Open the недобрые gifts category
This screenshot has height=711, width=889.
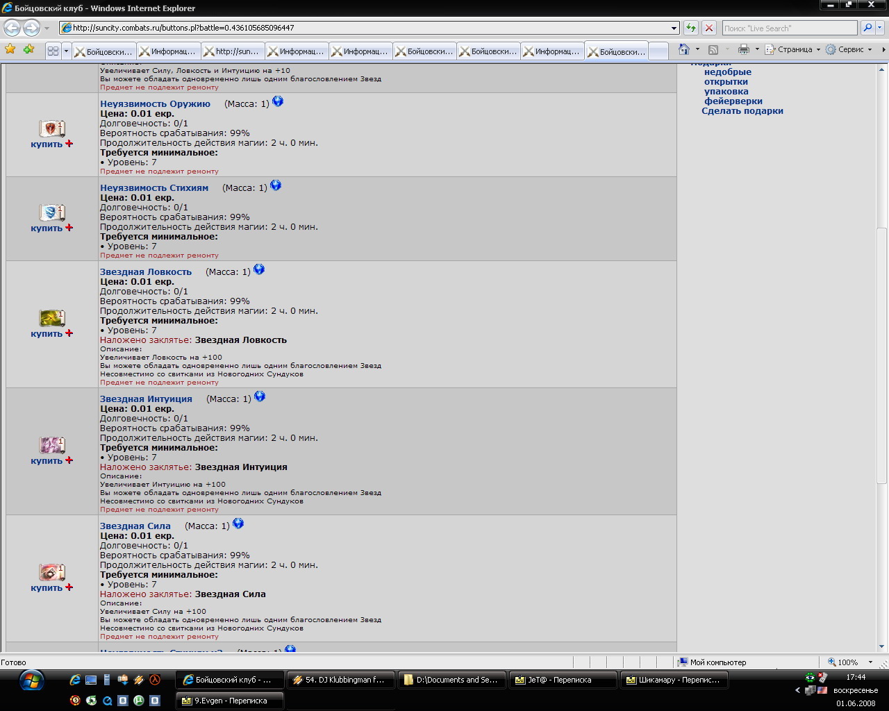(x=728, y=72)
